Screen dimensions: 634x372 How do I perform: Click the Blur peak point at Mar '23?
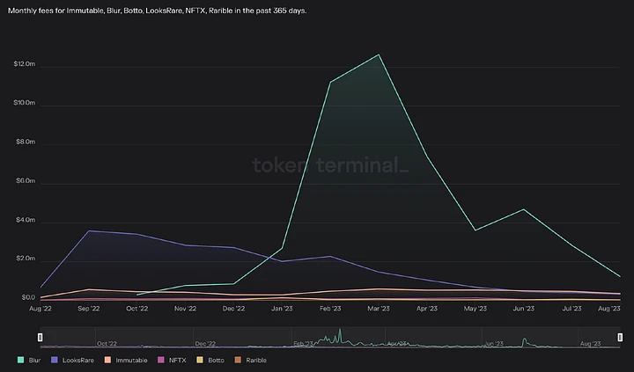[379, 55]
